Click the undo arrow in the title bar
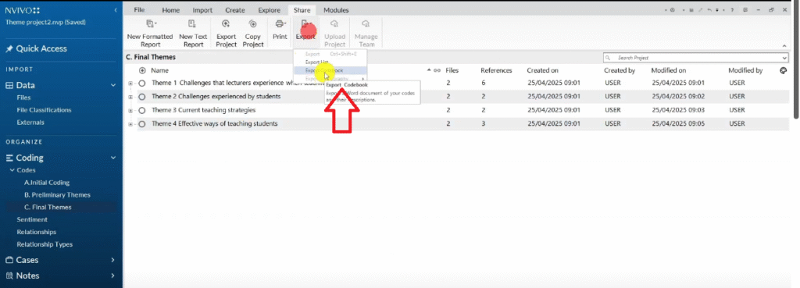Viewport: 800px width, 288px height. pyautogui.click(x=710, y=10)
